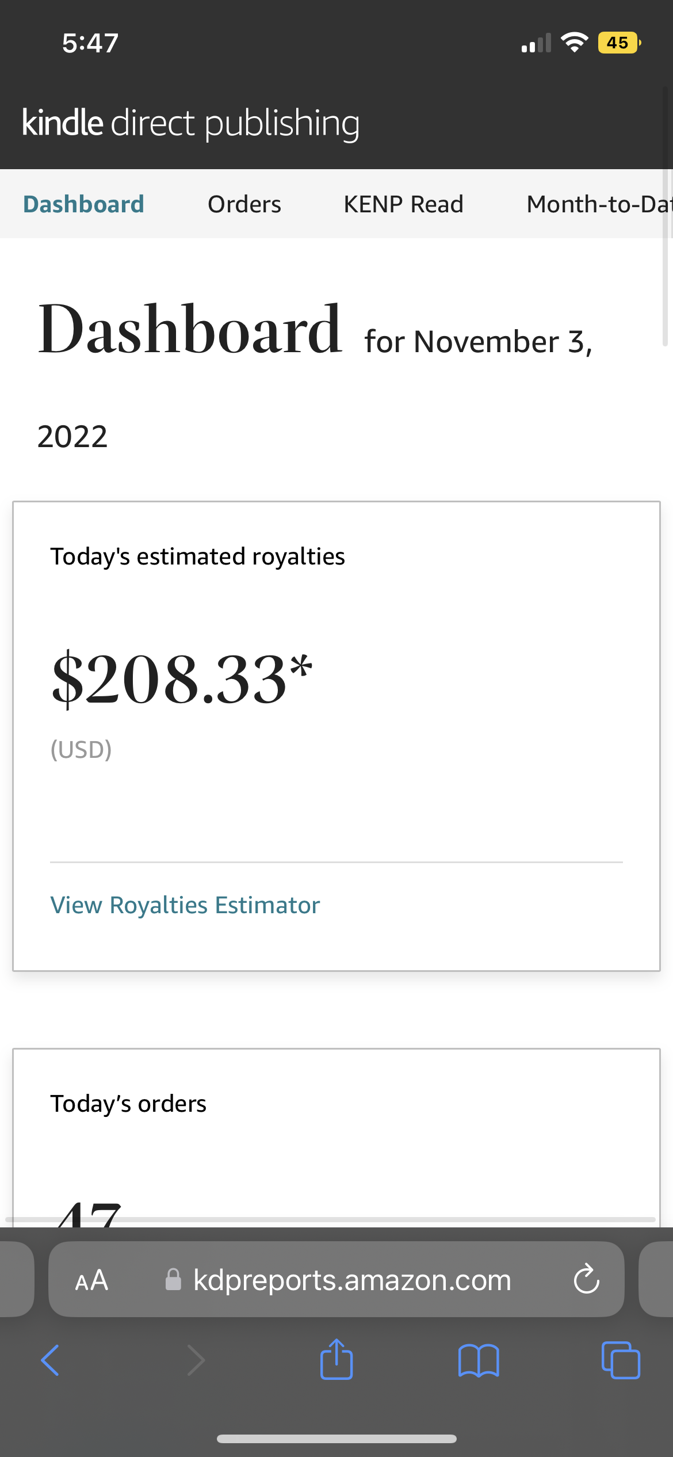Tap the lock icon in address bar
Screen dimensions: 673x1457
(173, 1280)
